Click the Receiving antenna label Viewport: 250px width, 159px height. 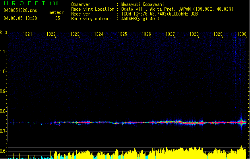click(x=91, y=19)
